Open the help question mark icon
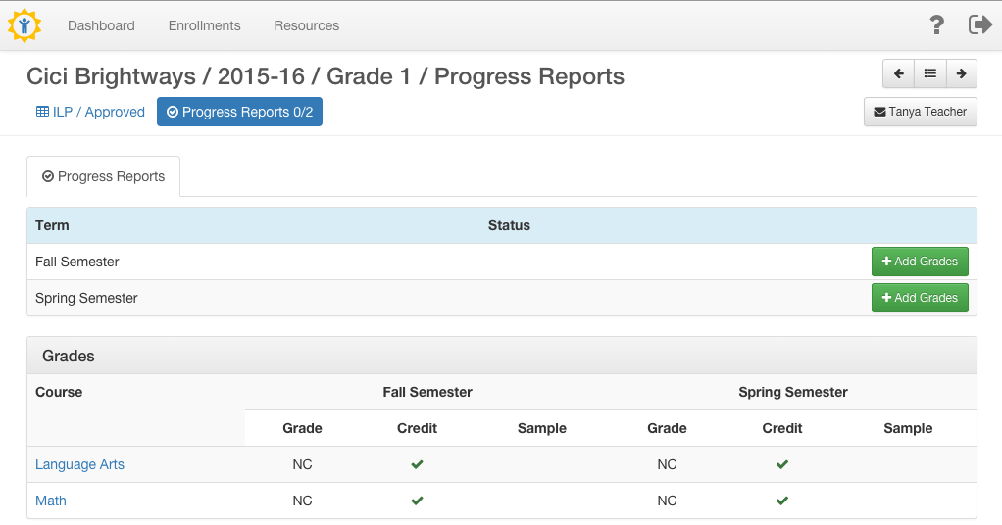Screen dimensions: 1002x525 click(936, 24)
